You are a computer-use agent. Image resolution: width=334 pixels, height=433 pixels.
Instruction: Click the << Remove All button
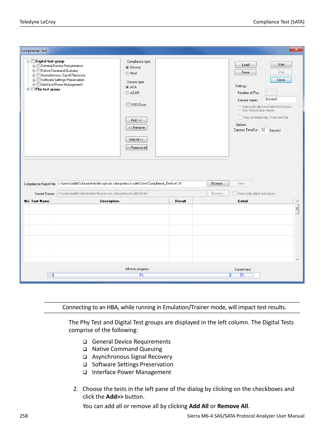coord(137,148)
